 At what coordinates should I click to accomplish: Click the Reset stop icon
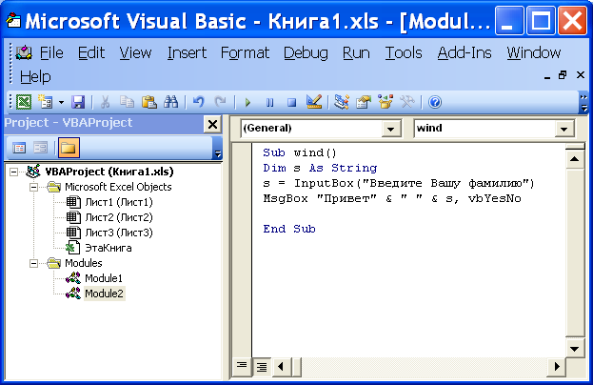pyautogui.click(x=291, y=102)
